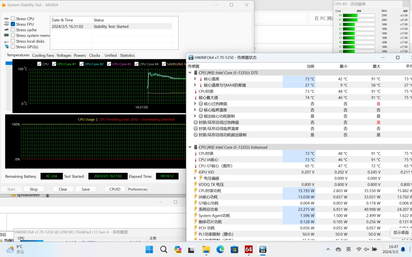Expand the 电压偏移 row
412x257 pixels.
coord(195,178)
